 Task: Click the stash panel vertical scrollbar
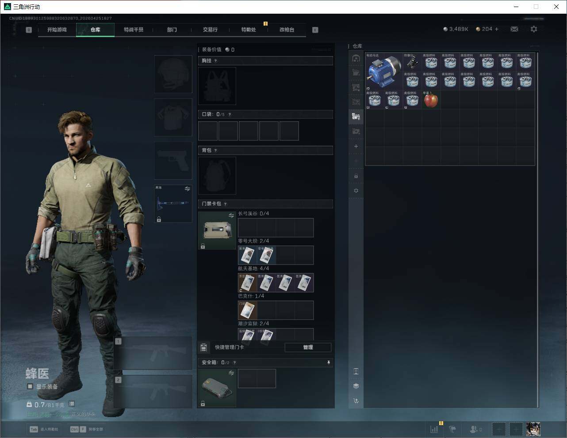(538, 230)
